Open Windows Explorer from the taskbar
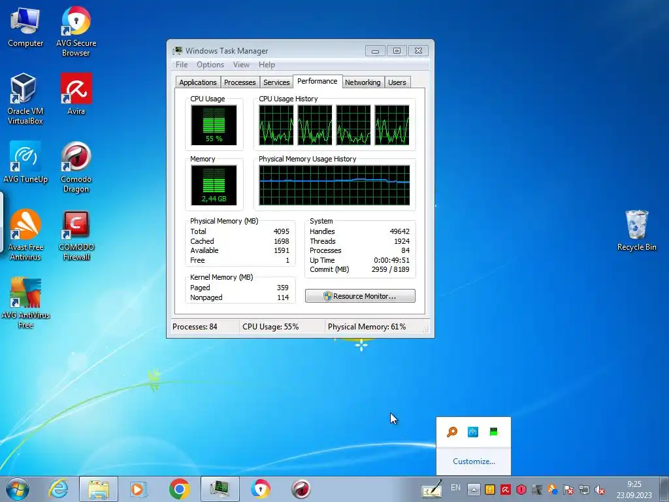 [x=98, y=489]
